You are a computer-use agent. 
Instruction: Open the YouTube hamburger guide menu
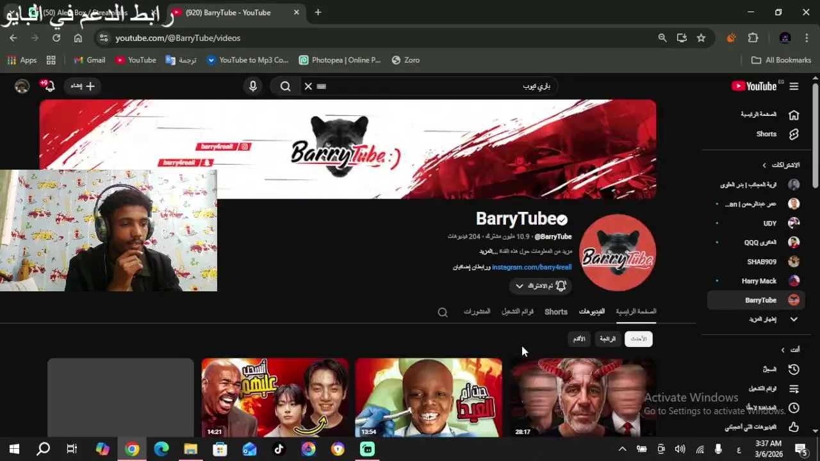pyautogui.click(x=794, y=86)
